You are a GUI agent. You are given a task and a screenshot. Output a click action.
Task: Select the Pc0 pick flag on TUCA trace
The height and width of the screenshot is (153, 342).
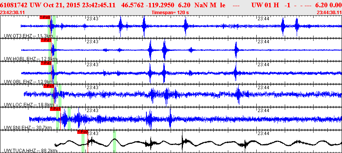point(83,132)
